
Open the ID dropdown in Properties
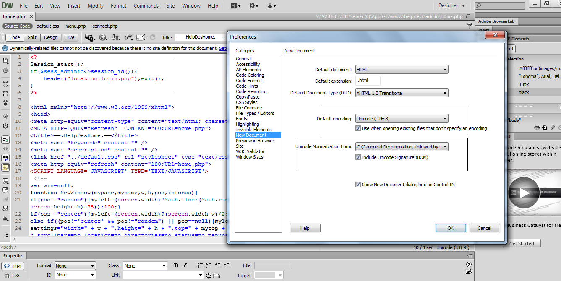click(x=75, y=275)
